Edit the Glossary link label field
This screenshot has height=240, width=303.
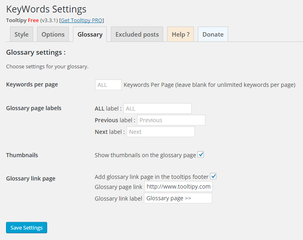coord(178,198)
